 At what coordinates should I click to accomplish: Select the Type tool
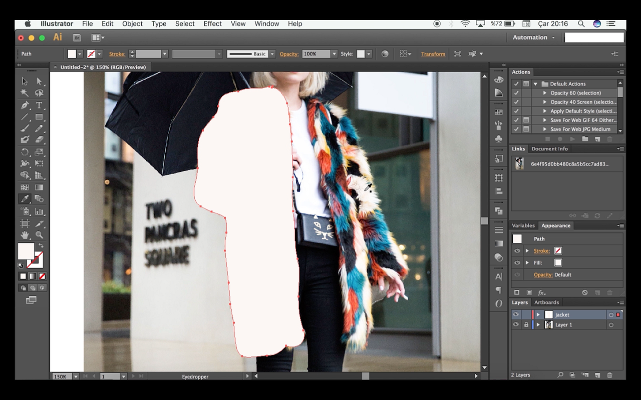(39, 105)
